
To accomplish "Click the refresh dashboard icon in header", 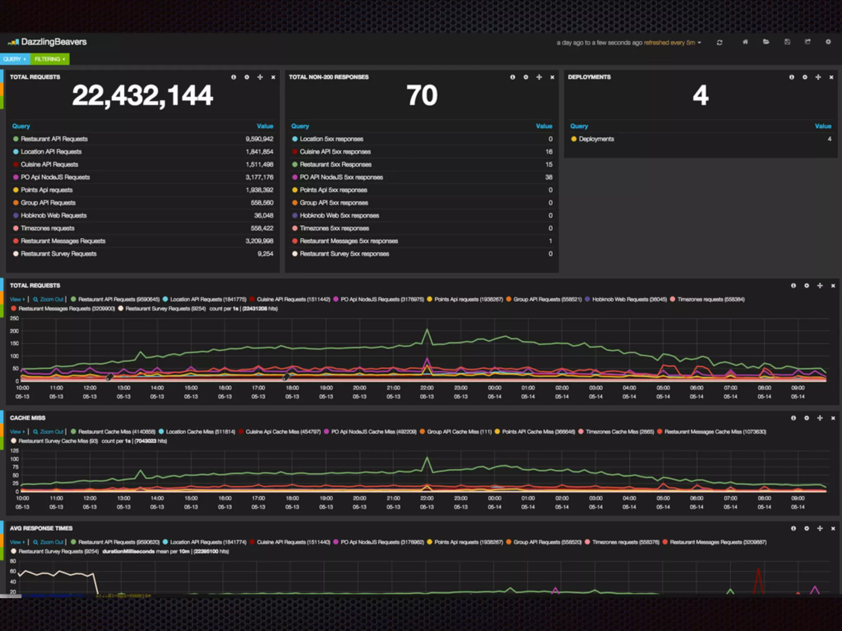I will (719, 43).
